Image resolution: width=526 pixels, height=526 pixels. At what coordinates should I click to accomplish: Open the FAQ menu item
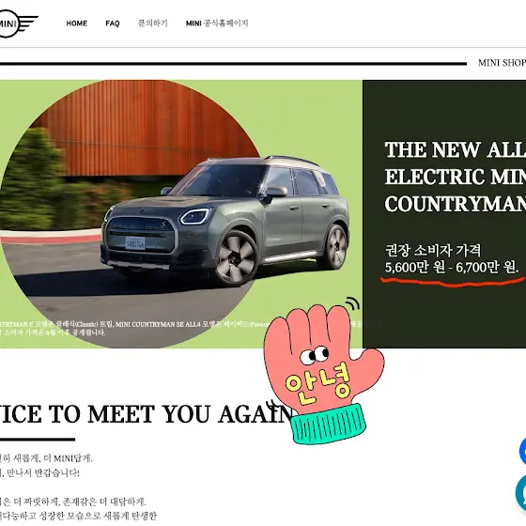click(x=113, y=23)
